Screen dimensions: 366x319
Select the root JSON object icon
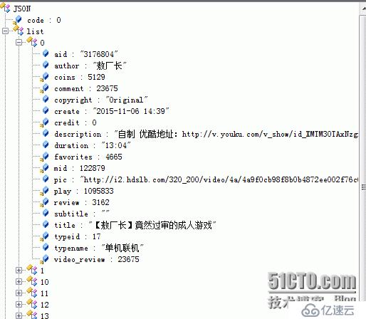pos(6,8)
